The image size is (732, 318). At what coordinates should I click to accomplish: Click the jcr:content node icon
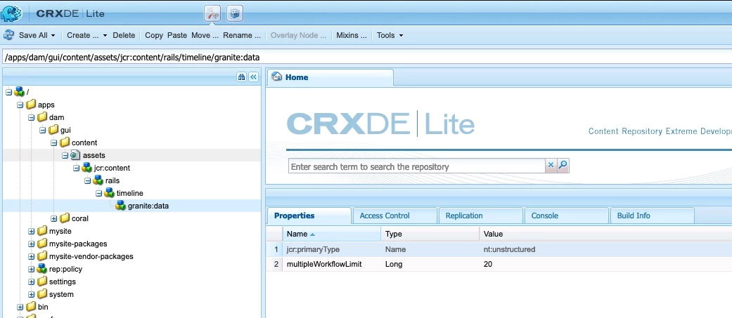(86, 168)
